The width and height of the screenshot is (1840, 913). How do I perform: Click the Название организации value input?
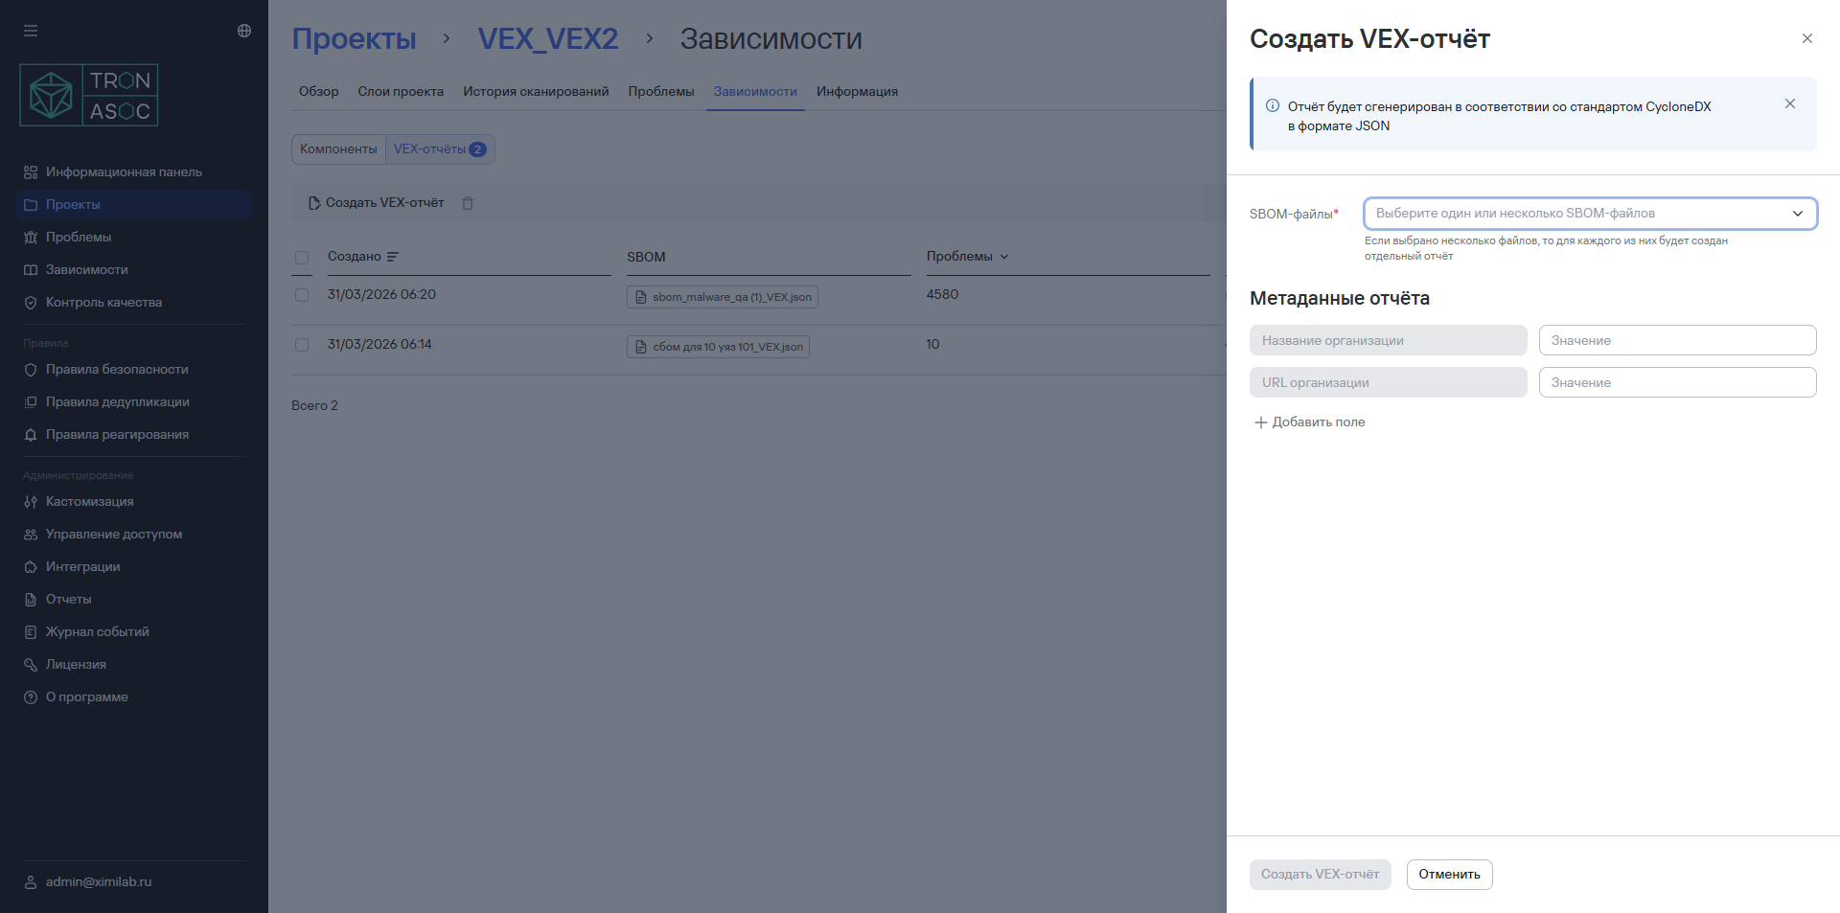tap(1677, 341)
